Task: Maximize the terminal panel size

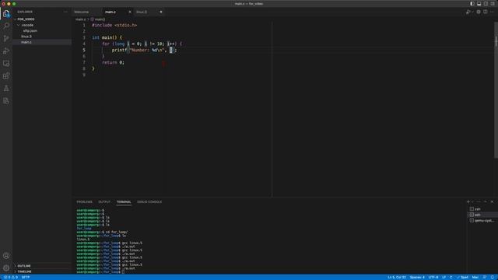Action: 486,202
